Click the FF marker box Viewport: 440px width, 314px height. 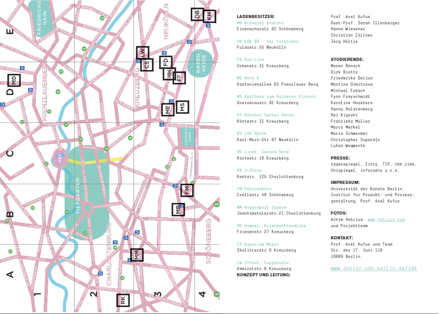179,78
